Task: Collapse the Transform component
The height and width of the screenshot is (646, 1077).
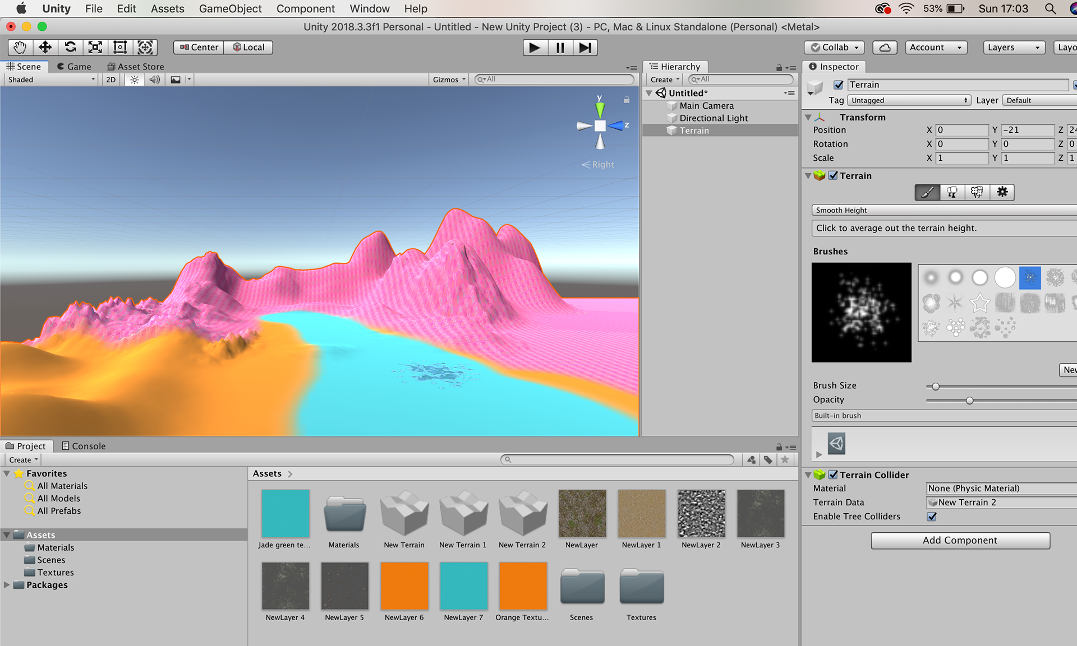Action: pos(808,117)
